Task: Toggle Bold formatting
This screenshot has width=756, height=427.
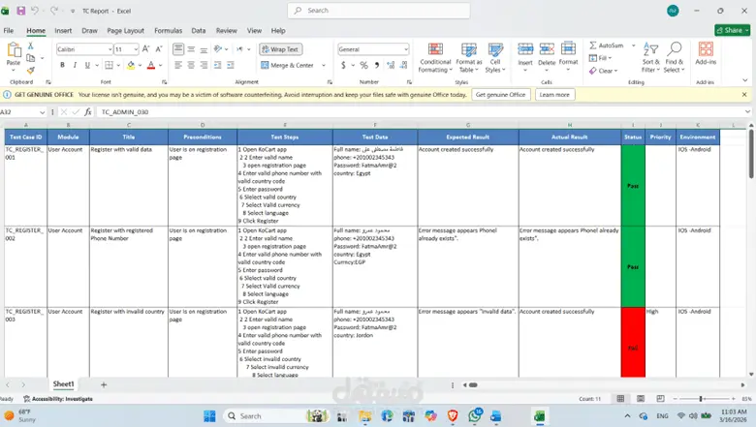Action: coord(62,65)
